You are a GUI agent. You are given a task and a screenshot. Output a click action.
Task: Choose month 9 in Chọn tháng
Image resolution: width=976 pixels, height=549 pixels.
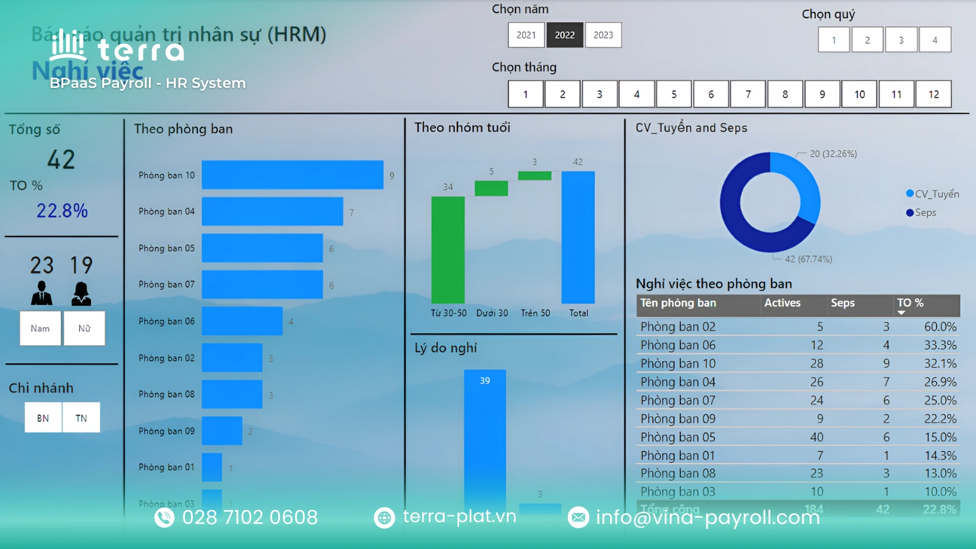click(x=822, y=94)
